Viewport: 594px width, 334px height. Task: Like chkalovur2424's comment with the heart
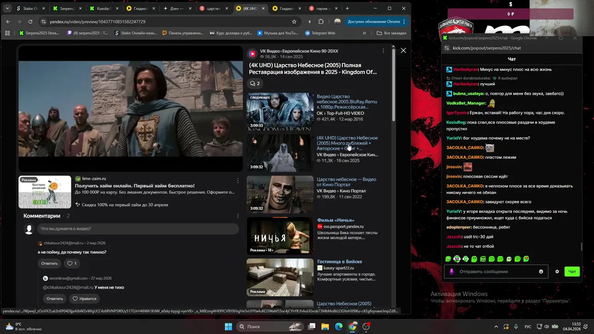click(x=71, y=263)
